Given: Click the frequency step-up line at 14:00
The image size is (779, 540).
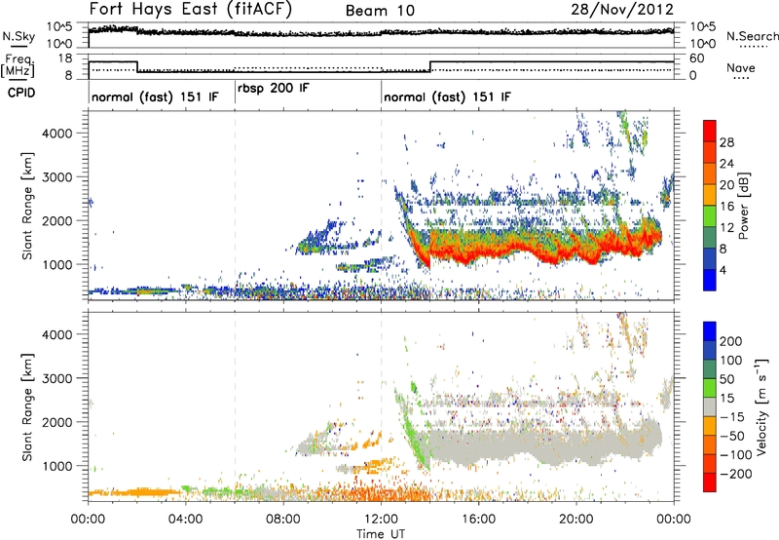Looking at the screenshot, I should click(430, 66).
